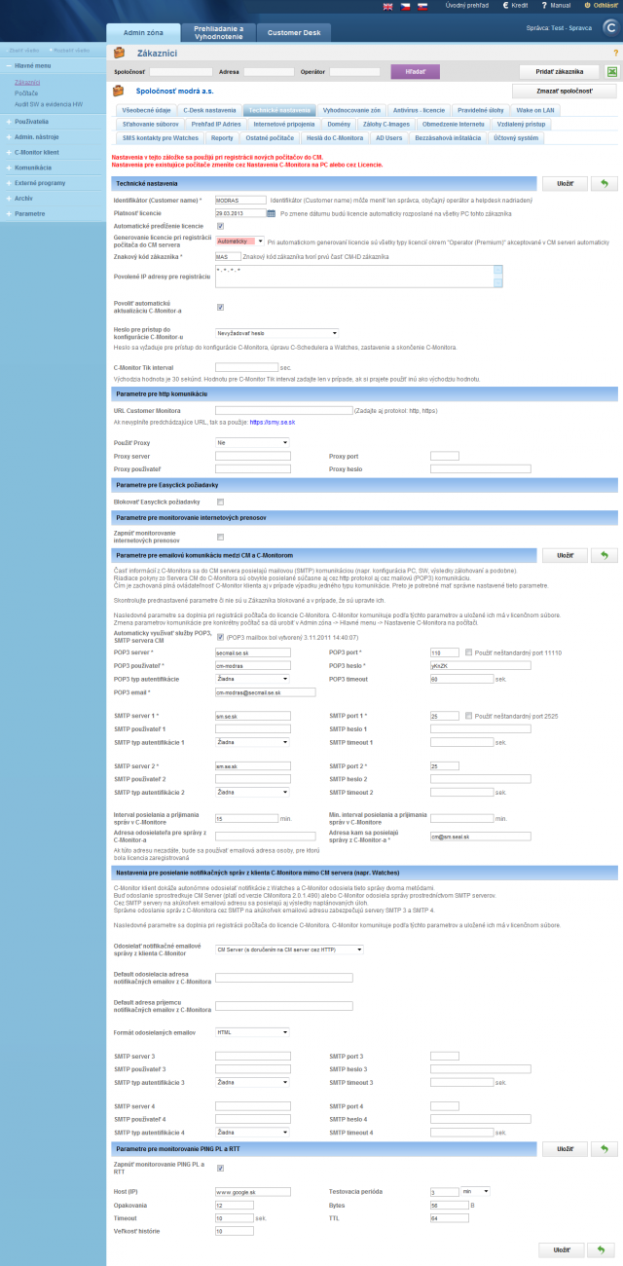The width and height of the screenshot is (623, 1266).
Task: Toggle Použiť neštandardný port 2525 checkbox
Action: 469,715
